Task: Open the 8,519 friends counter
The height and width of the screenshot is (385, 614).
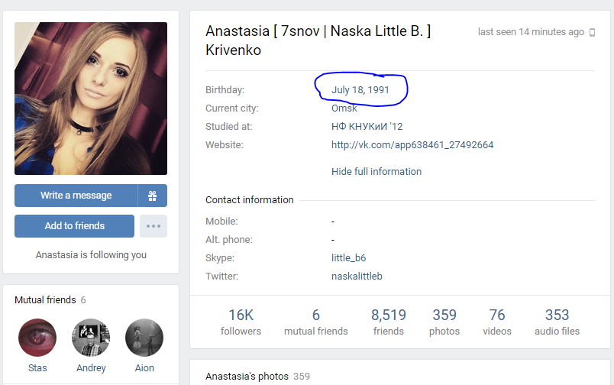Action: coord(389,322)
